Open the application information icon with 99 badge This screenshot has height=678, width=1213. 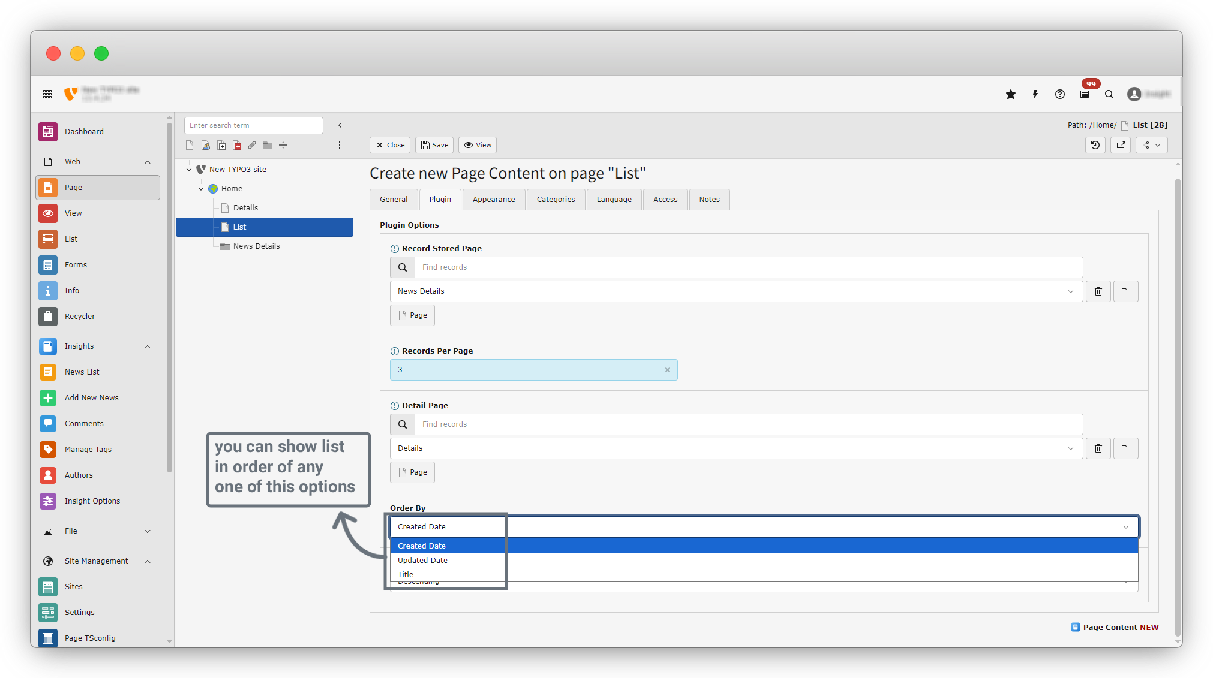click(x=1085, y=94)
